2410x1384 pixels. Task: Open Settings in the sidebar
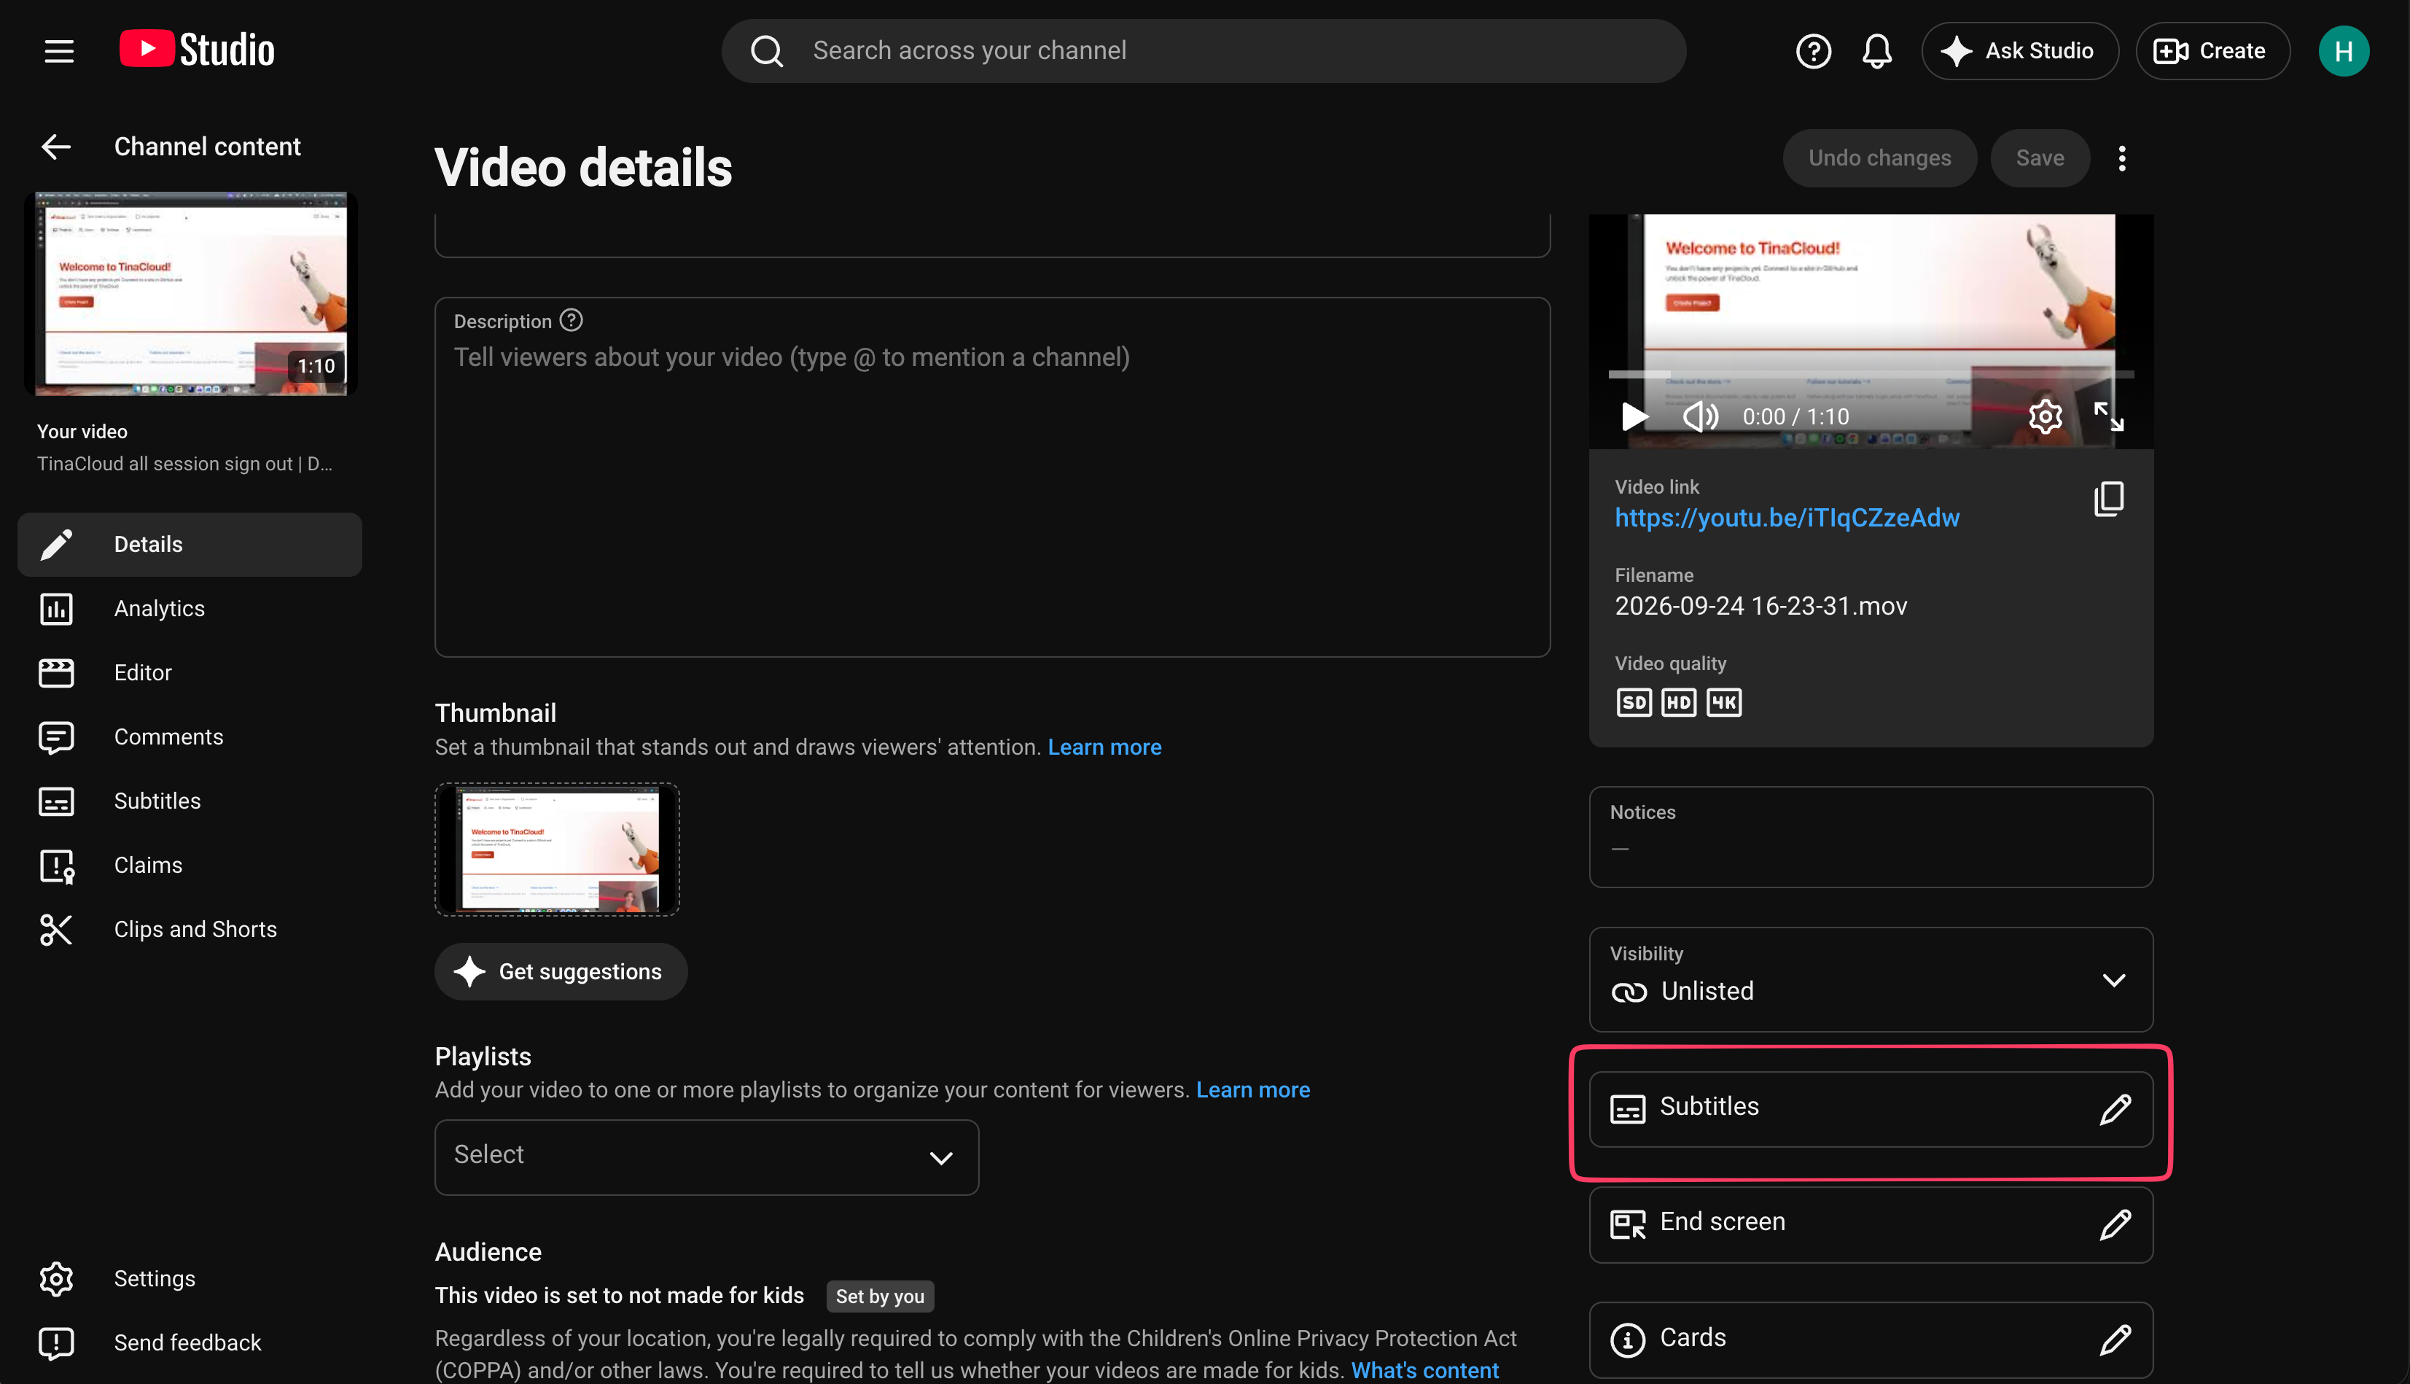190,1278
